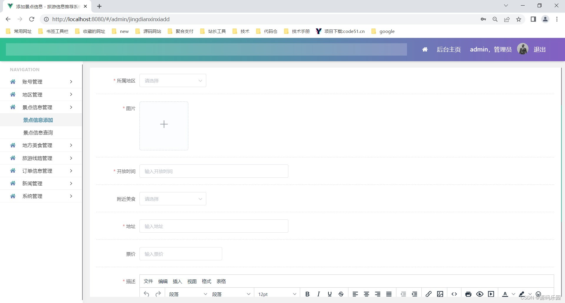
Task: Open the text color picker
Action: (504, 294)
